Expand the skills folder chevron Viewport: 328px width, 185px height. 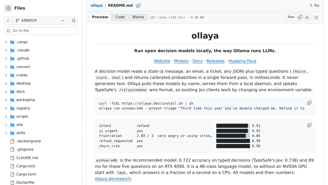6,133
